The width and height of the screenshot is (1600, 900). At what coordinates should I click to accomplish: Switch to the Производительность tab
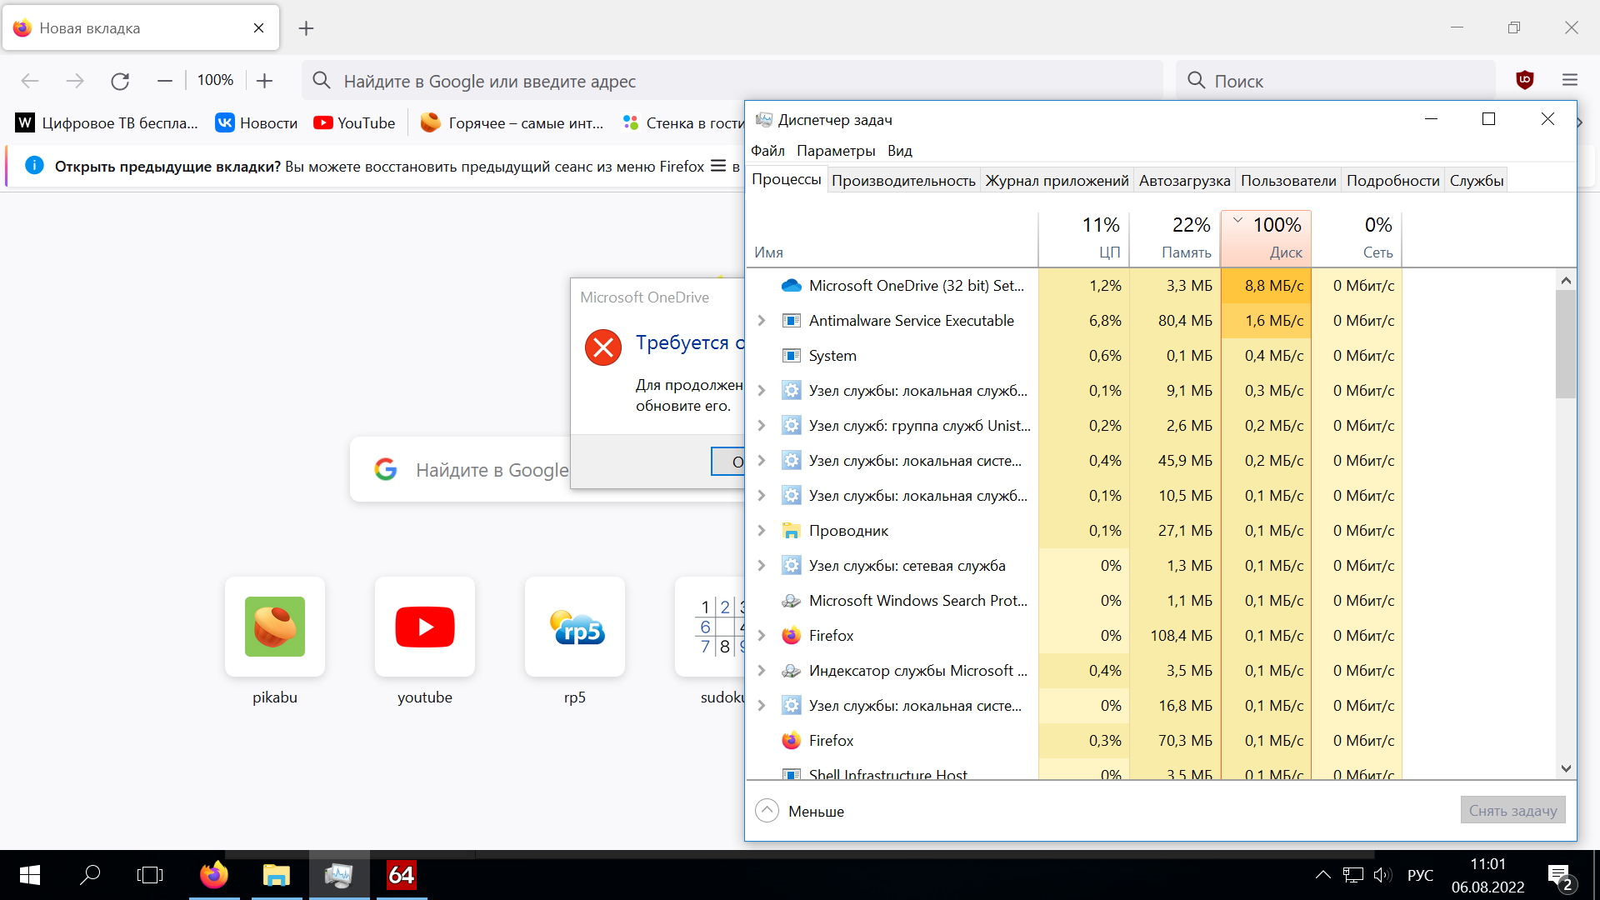click(x=903, y=181)
